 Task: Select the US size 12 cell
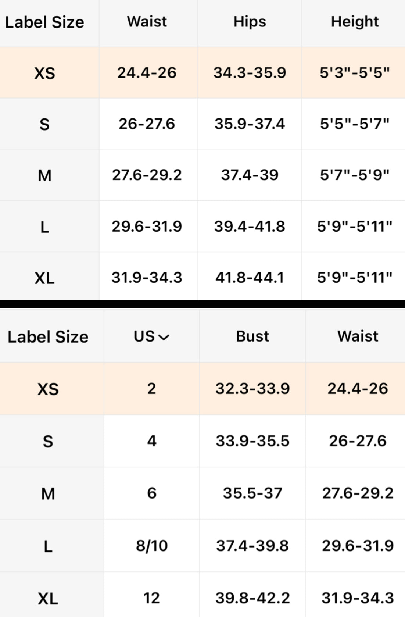point(151,598)
